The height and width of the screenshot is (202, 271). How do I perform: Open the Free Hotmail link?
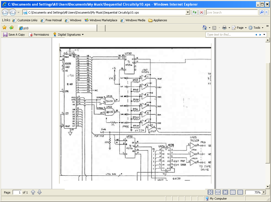pos(51,20)
